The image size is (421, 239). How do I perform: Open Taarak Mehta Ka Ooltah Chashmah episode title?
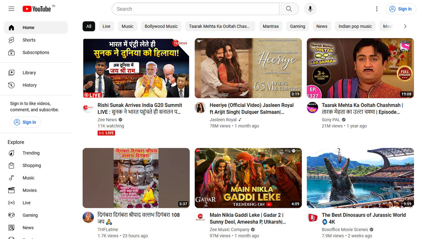(362, 108)
